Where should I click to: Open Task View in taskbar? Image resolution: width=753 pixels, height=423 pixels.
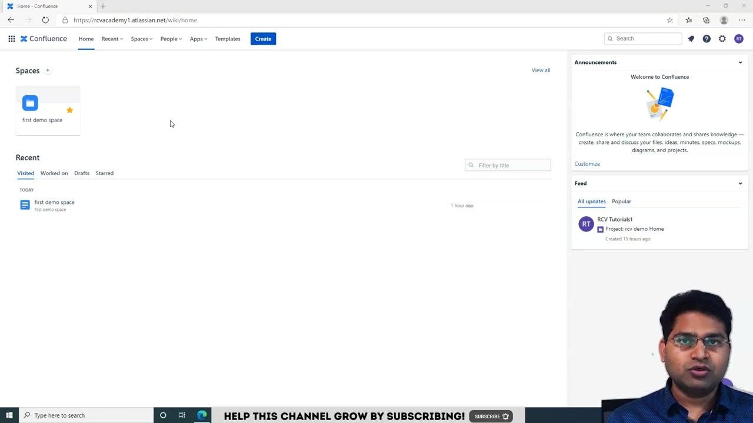[182, 415]
